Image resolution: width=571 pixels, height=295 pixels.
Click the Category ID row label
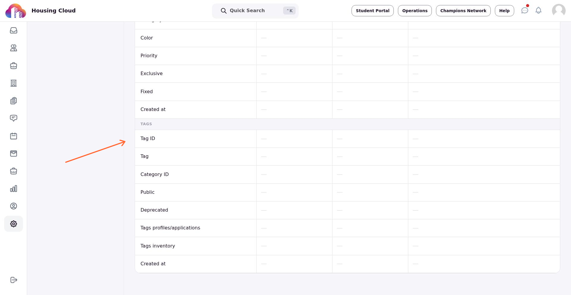pos(155,175)
